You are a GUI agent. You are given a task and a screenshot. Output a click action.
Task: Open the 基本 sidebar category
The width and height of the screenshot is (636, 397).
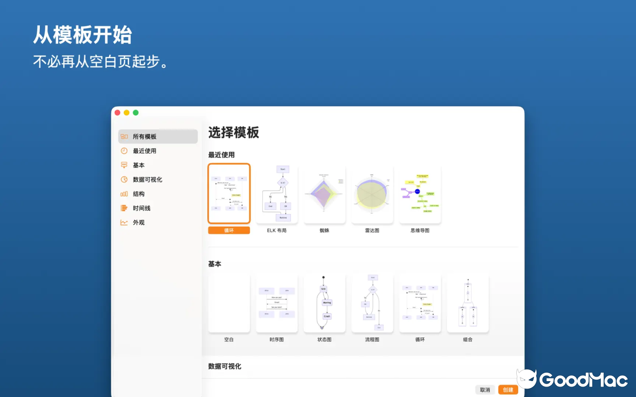click(x=158, y=165)
